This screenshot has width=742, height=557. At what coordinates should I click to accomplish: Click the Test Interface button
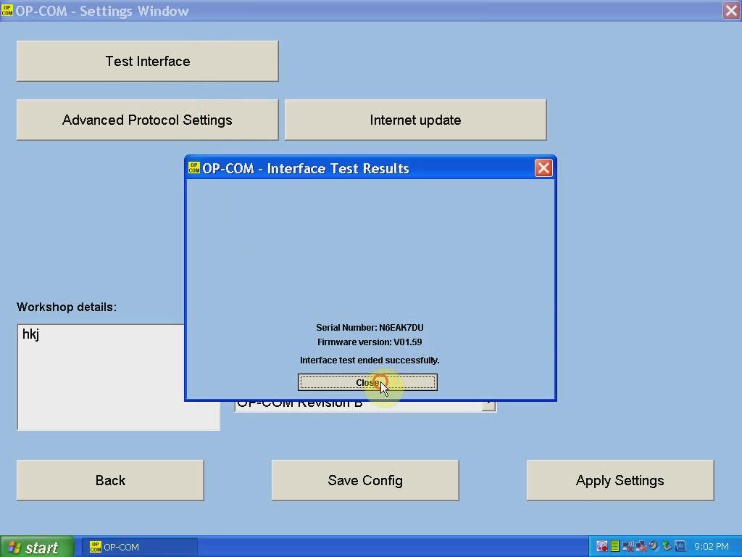pos(148,61)
